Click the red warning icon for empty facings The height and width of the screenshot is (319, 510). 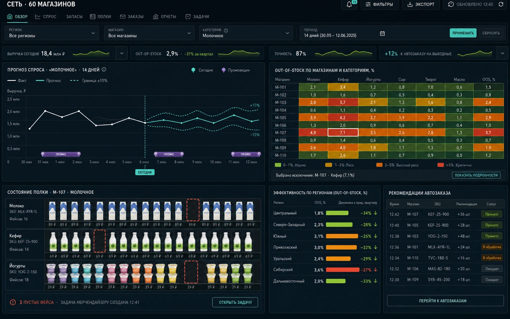point(13,302)
